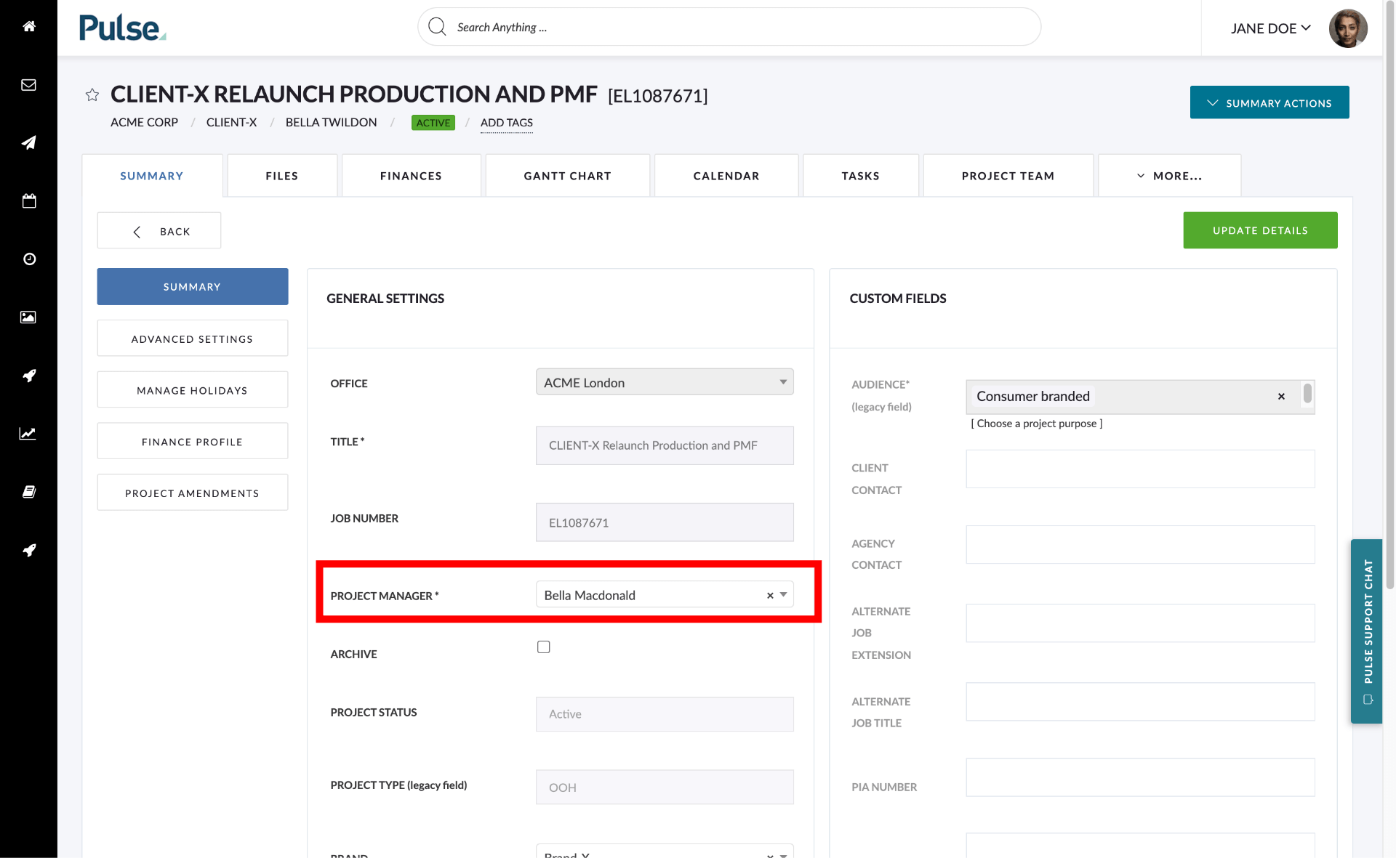This screenshot has width=1396, height=858.
Task: Open the home icon in sidebar
Action: [x=29, y=26]
